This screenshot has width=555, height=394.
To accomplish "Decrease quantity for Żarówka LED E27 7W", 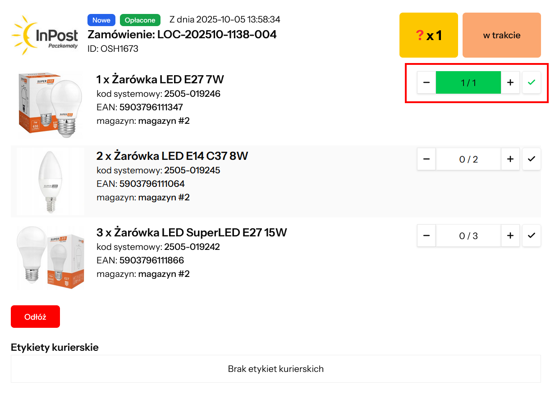I will point(427,82).
